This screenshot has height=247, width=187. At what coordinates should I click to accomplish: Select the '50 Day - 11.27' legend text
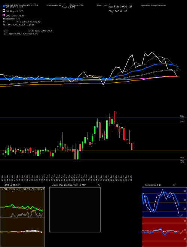click(14, 11)
